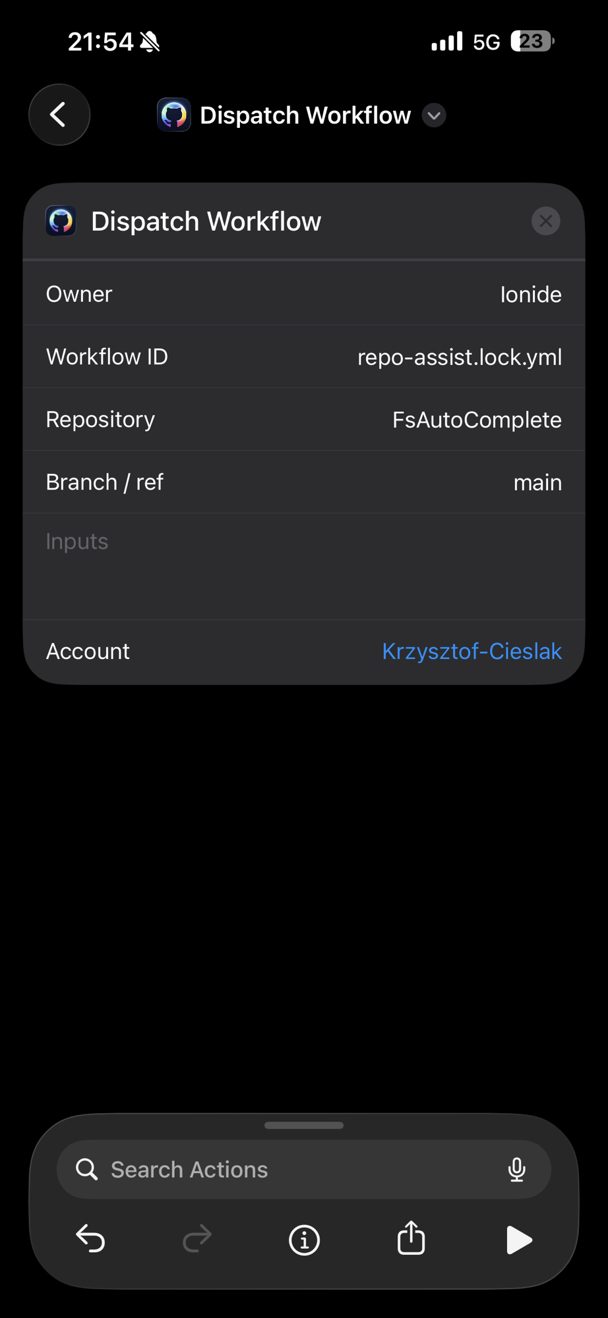Remove the Dispatch Workflow action
The image size is (608, 1318).
coord(545,221)
